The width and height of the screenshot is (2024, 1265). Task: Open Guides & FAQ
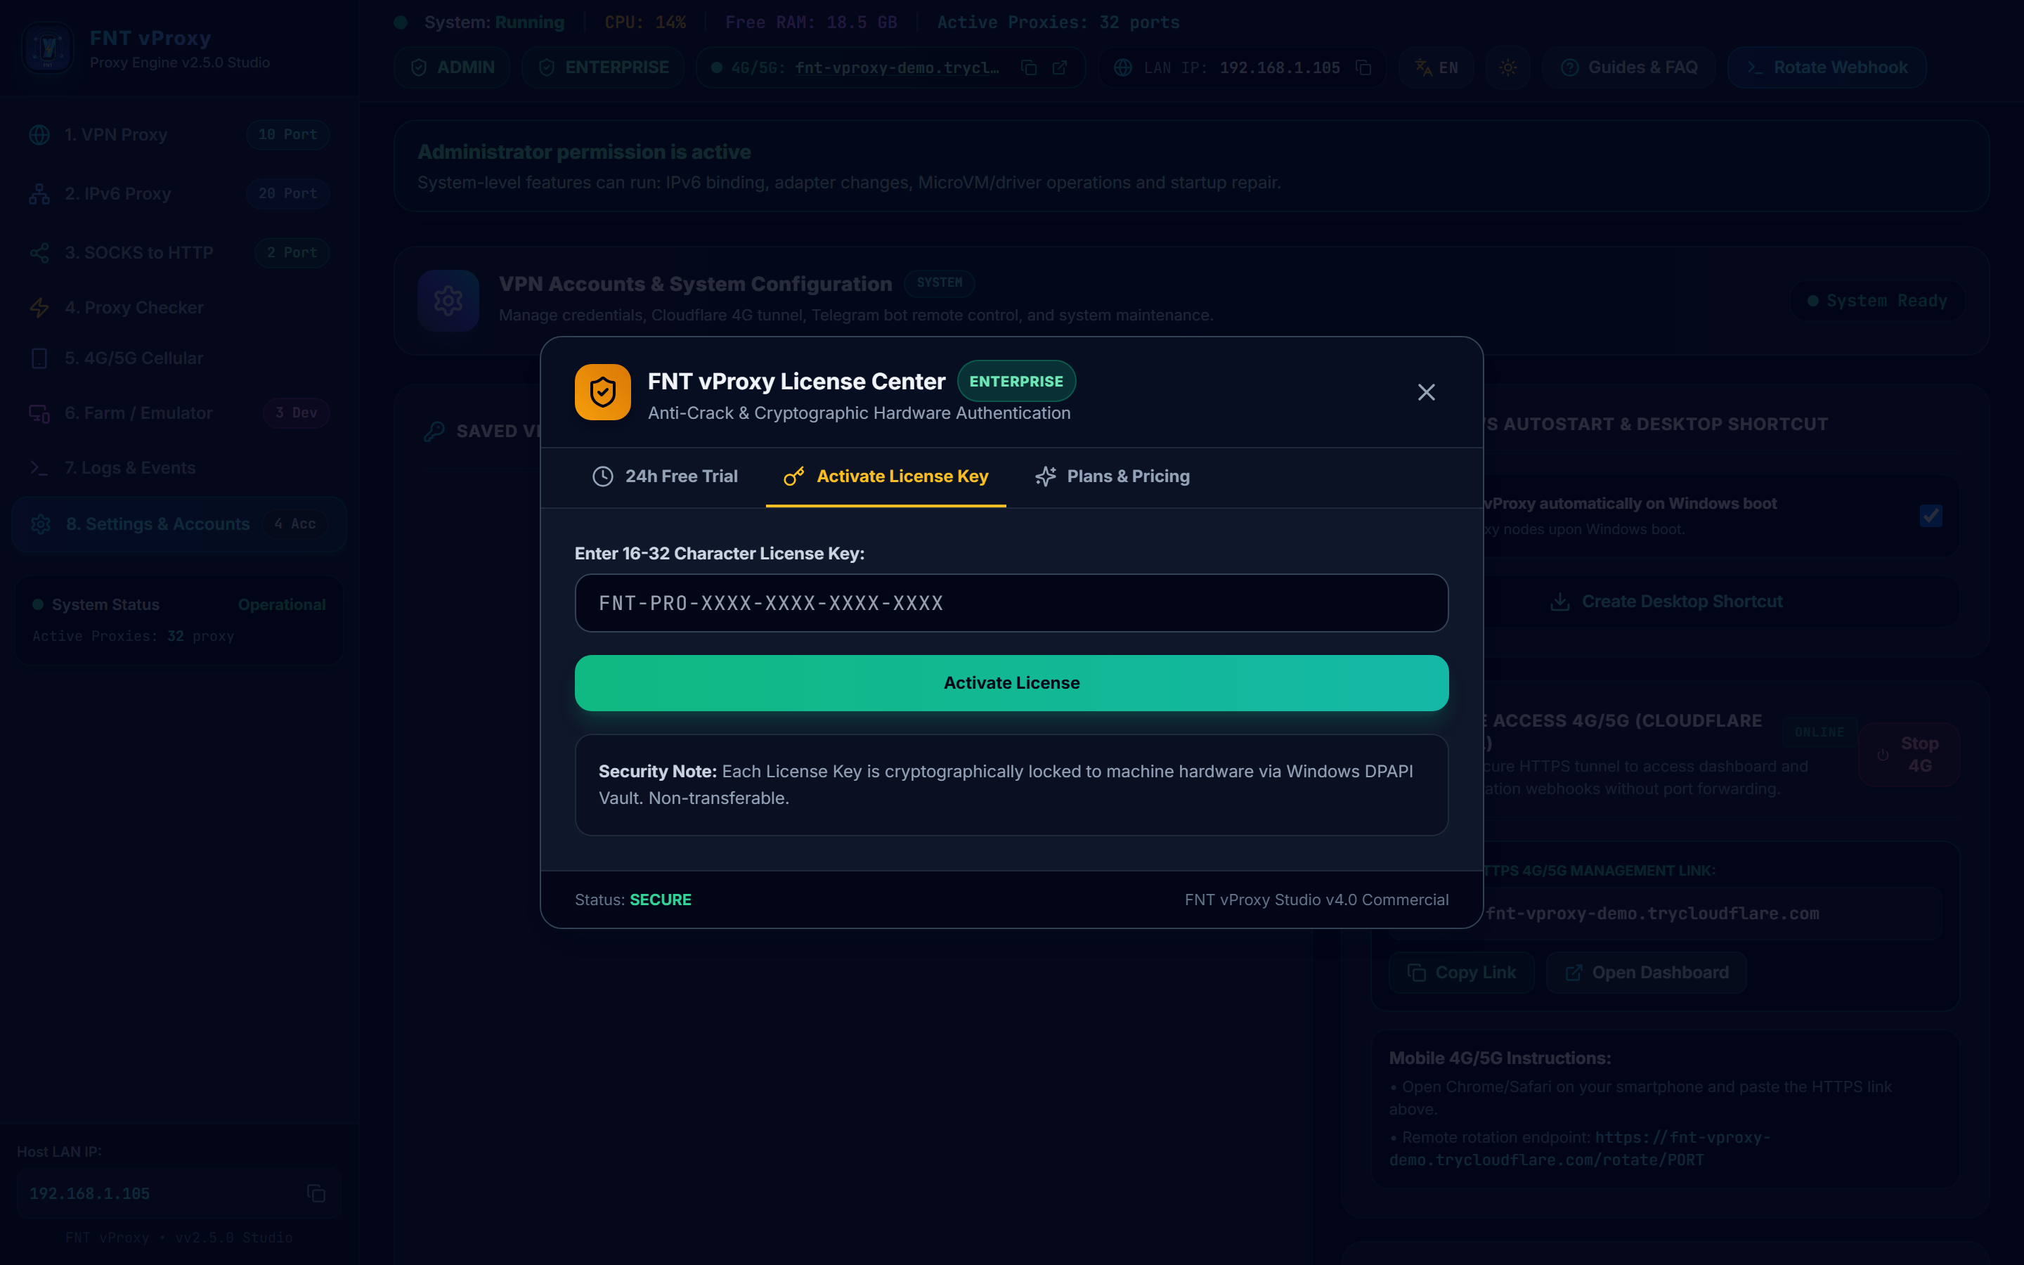[1629, 67]
